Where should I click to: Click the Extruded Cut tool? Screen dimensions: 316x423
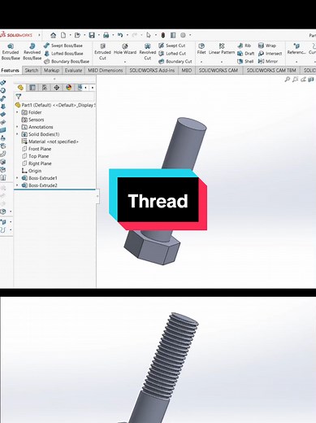102,51
